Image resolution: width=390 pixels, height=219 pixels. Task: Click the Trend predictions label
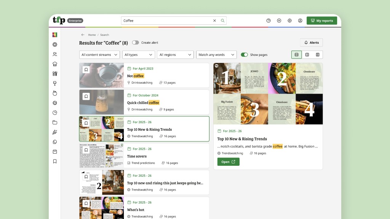143,163
